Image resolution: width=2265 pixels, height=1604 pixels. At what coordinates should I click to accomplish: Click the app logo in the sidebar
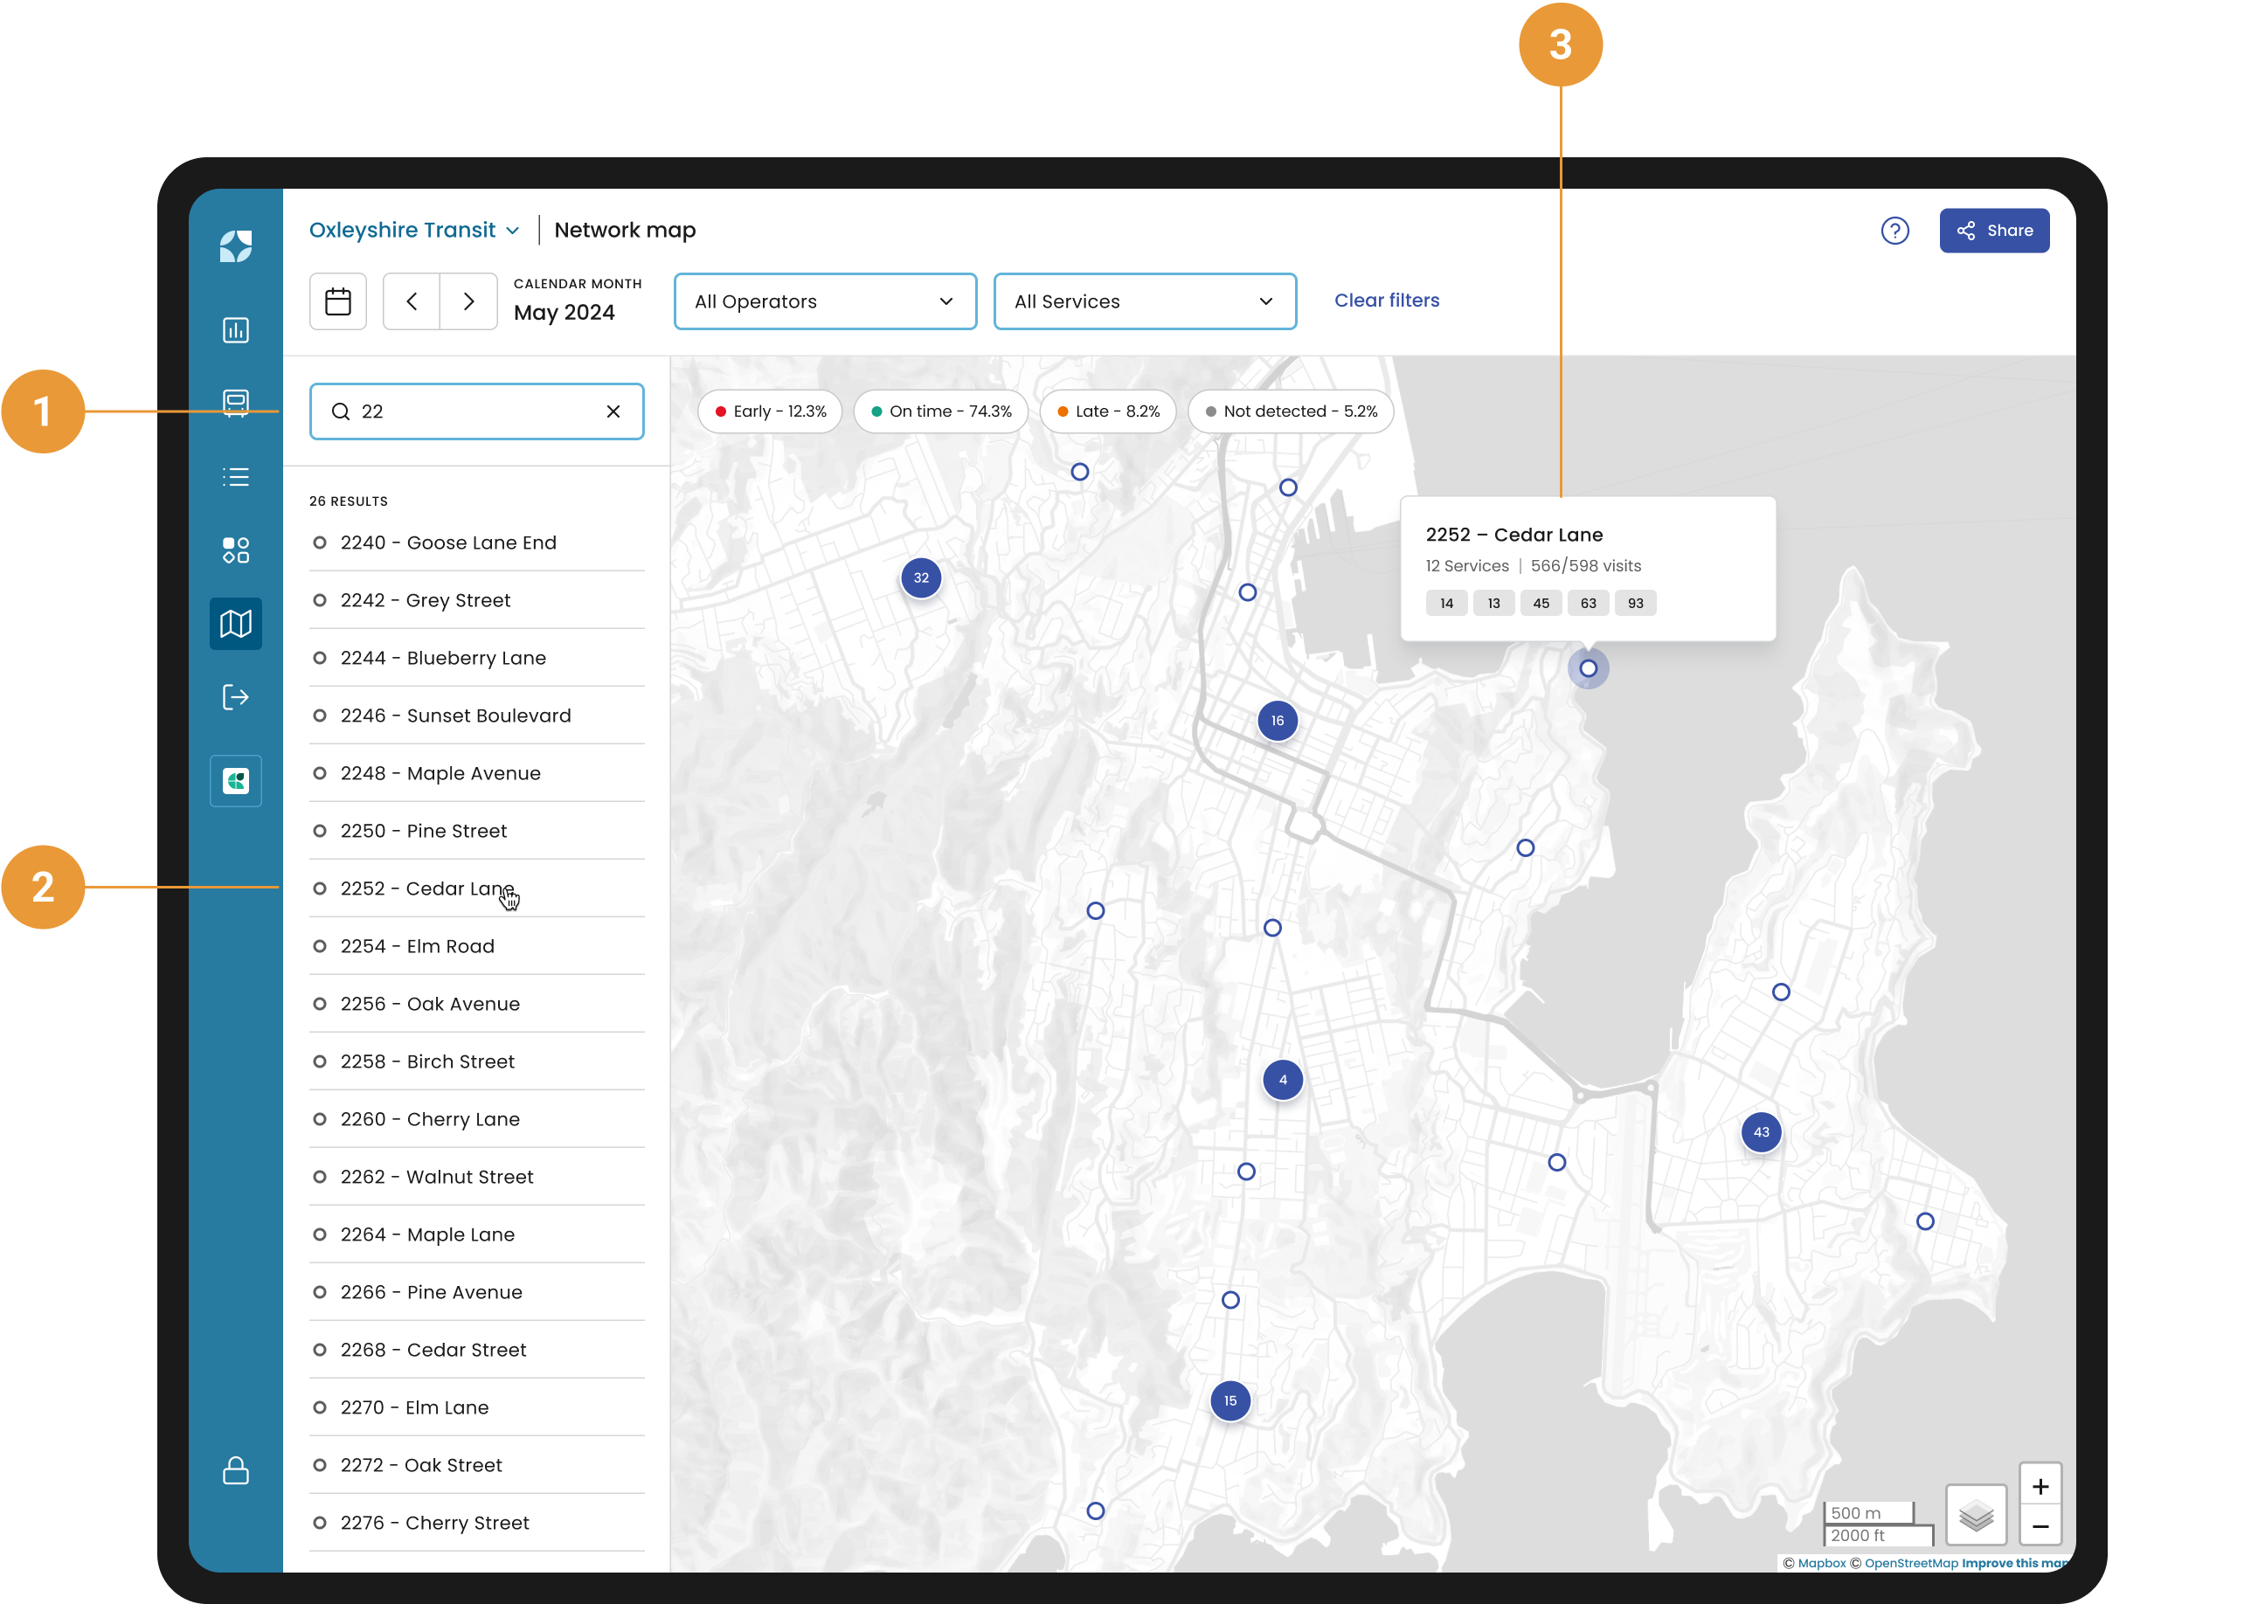click(x=235, y=246)
